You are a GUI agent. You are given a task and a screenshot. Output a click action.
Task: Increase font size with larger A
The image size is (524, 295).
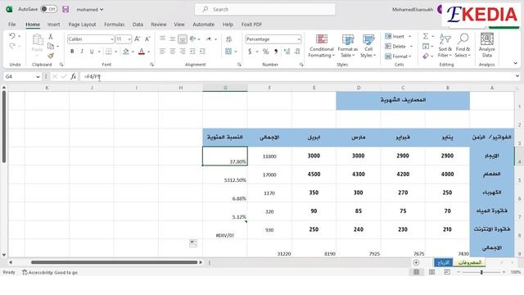click(138, 39)
